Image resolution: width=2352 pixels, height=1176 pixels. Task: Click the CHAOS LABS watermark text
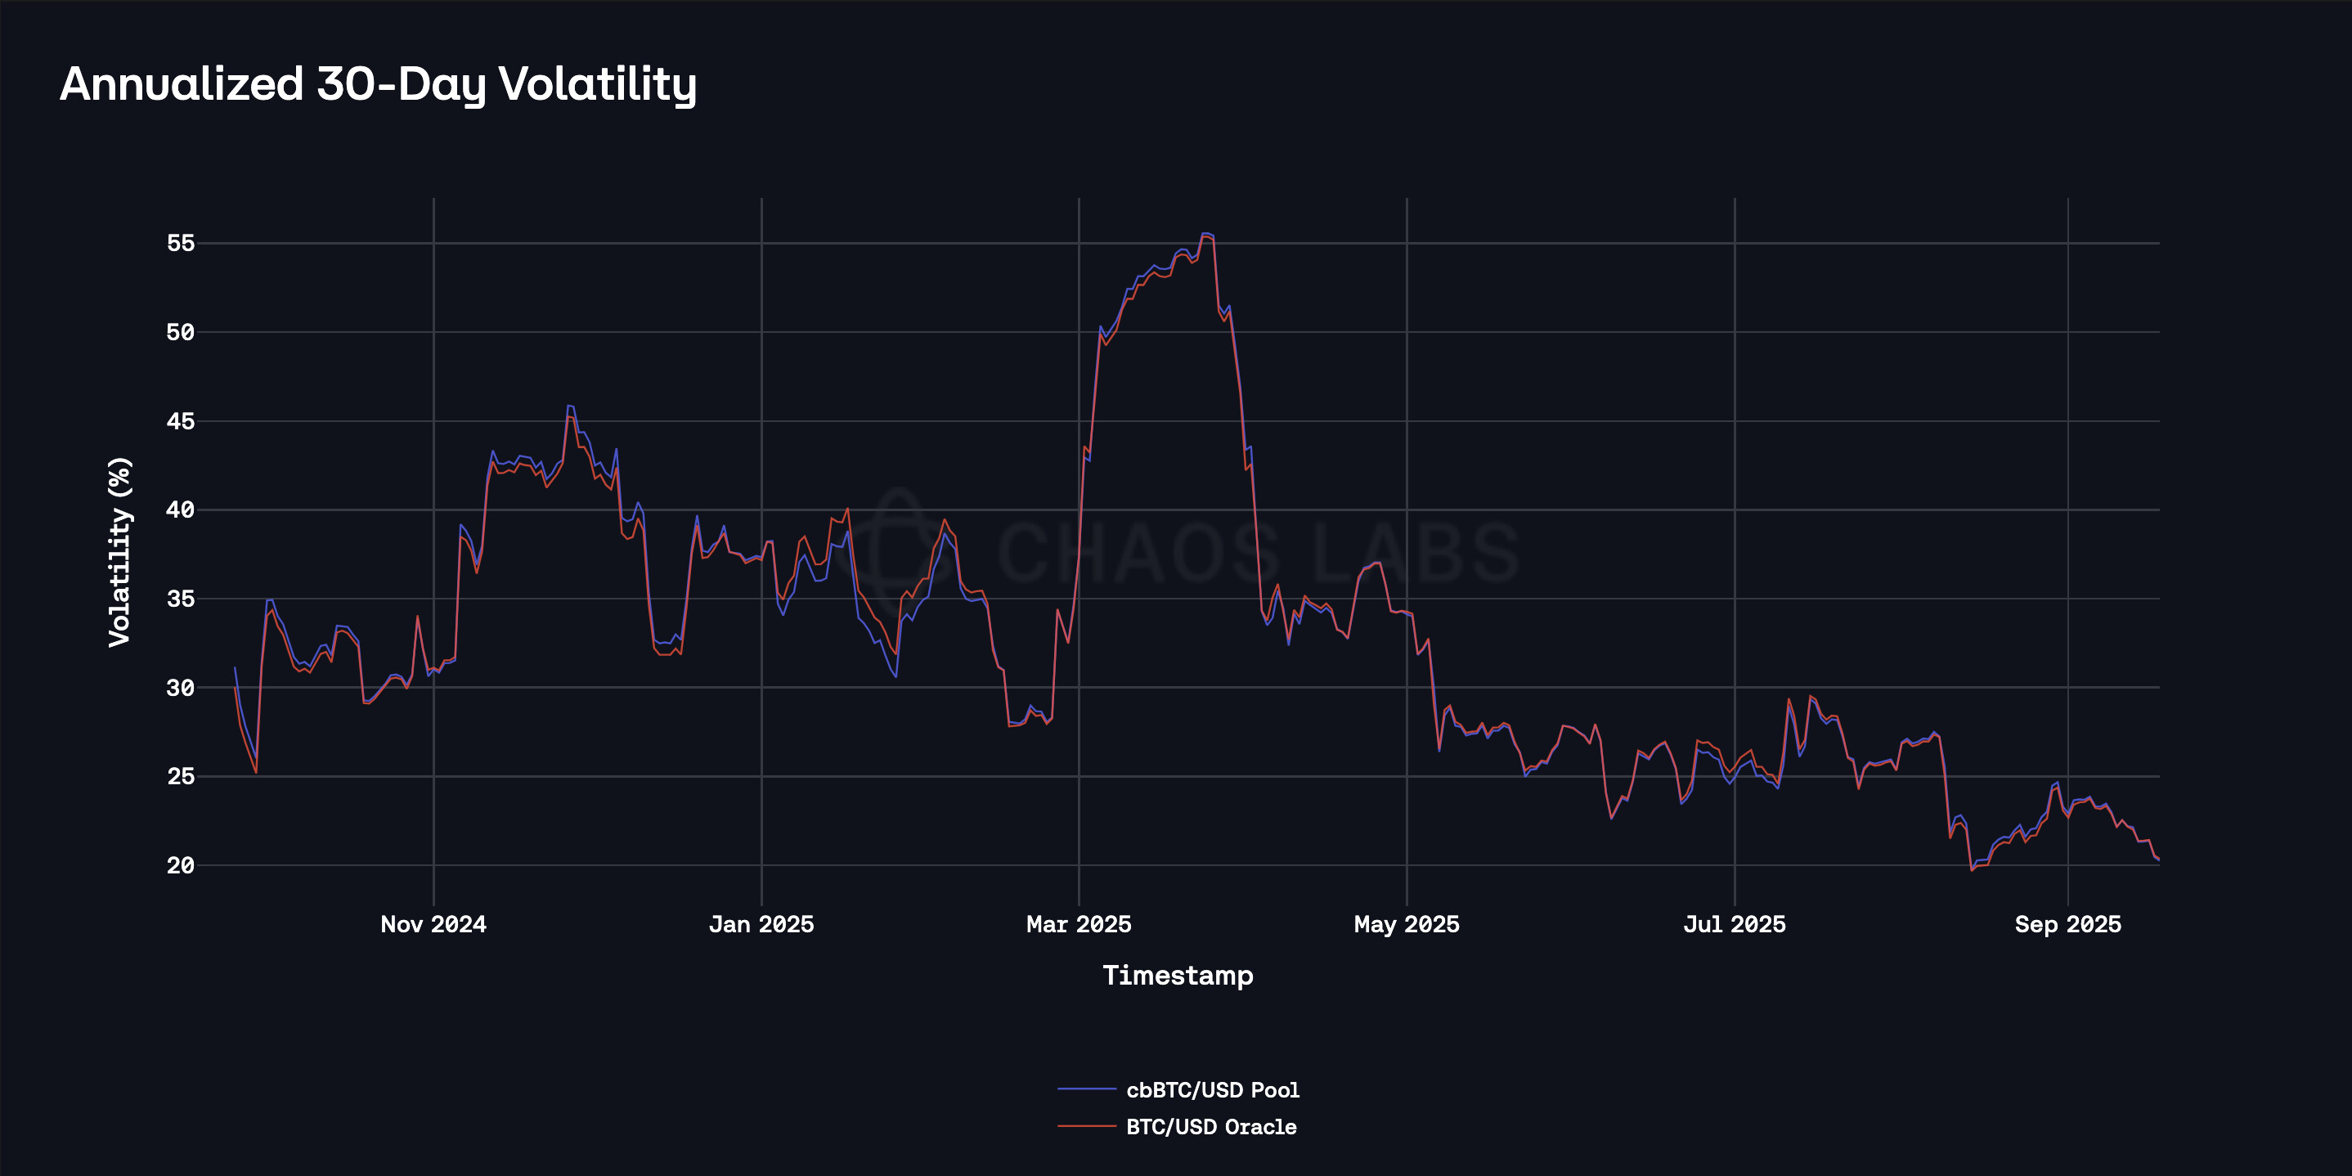pos(1258,552)
